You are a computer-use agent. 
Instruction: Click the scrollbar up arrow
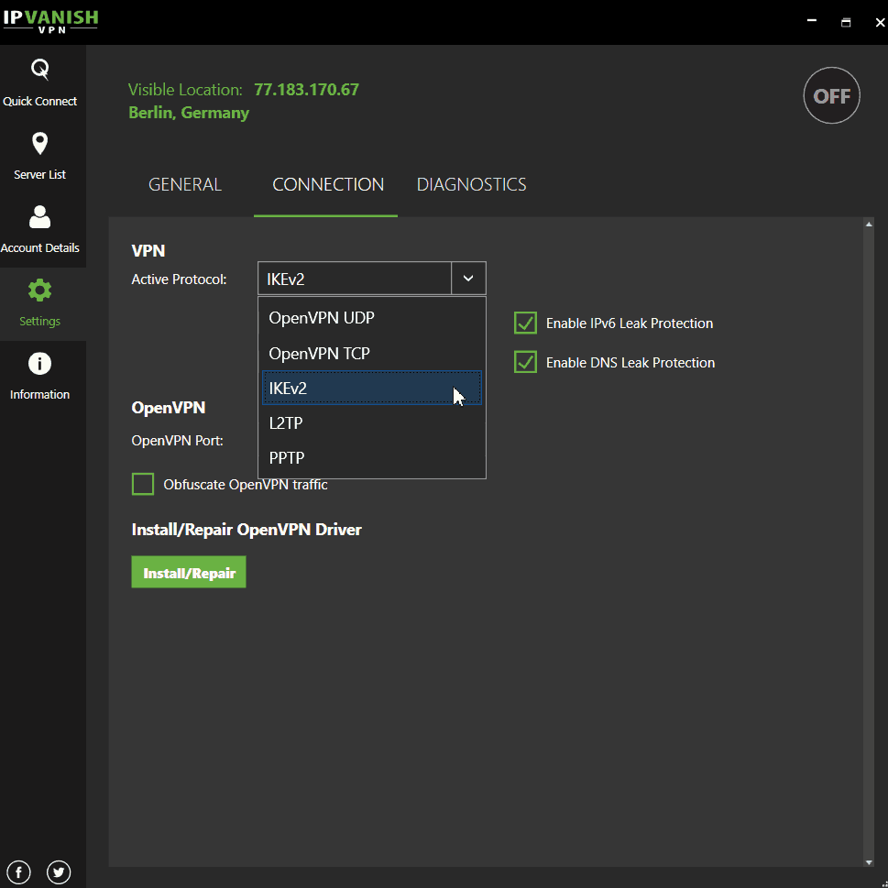[869, 225]
